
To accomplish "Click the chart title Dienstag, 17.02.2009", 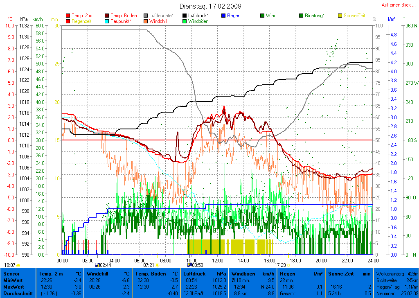I will 210,7.
